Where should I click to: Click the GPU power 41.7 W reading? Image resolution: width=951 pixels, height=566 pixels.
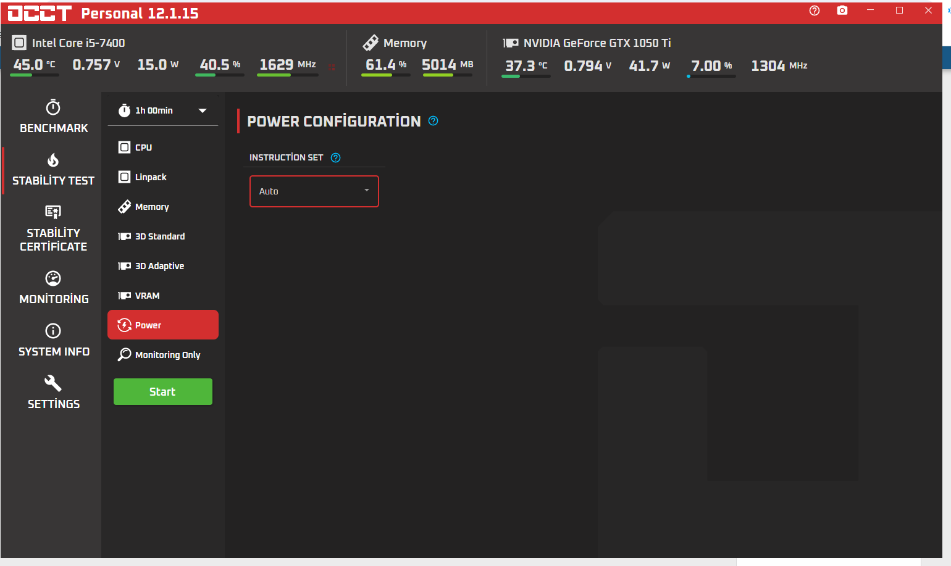click(x=650, y=65)
